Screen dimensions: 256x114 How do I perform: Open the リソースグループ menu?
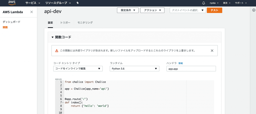coord(58,3)
